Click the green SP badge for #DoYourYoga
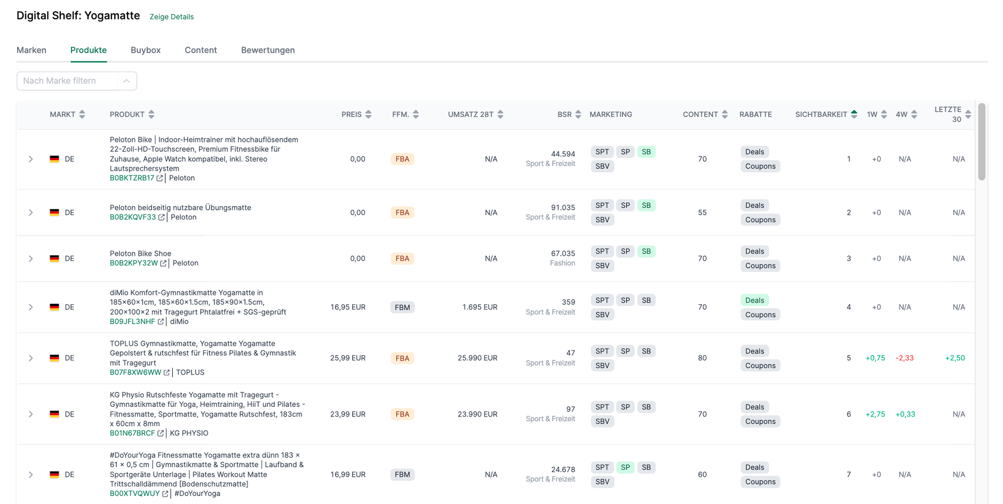This screenshot has width=1003, height=504. pyautogui.click(x=625, y=467)
